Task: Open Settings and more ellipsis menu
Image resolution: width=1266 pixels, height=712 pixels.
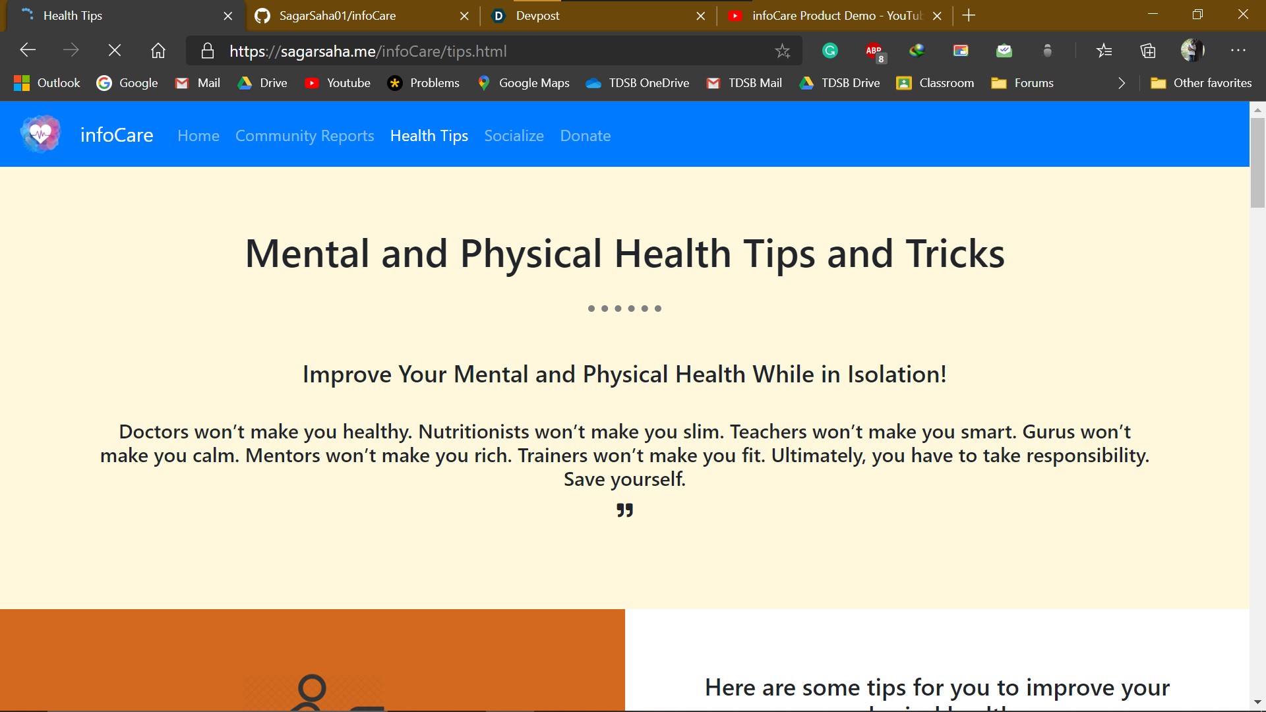Action: 1238,51
